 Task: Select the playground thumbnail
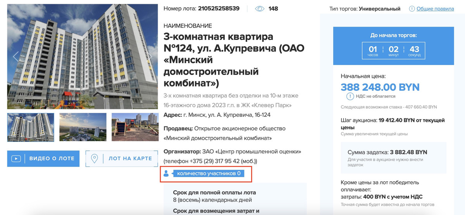(x=135, y=127)
